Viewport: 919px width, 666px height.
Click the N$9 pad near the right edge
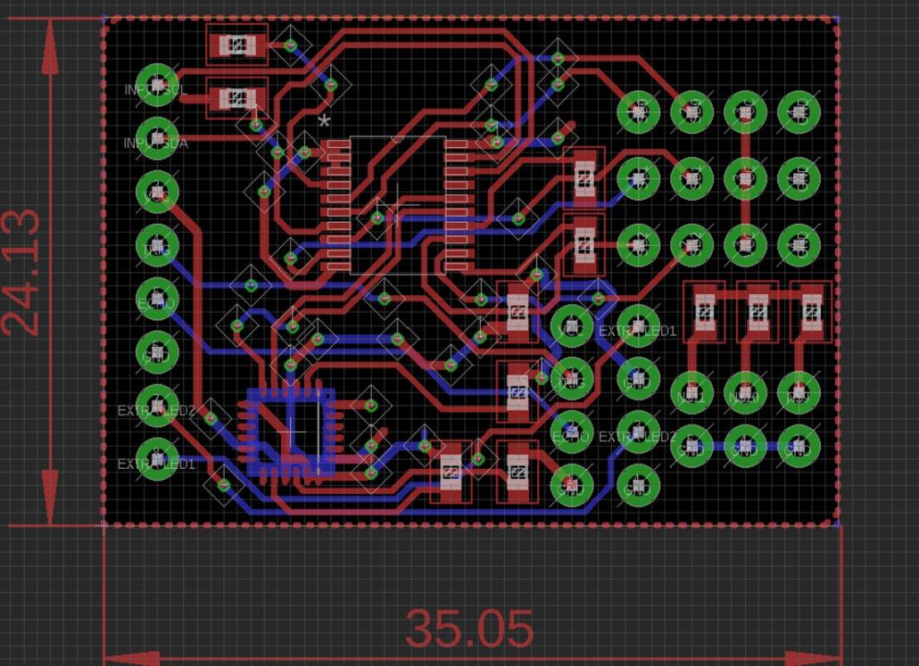pyautogui.click(x=799, y=393)
